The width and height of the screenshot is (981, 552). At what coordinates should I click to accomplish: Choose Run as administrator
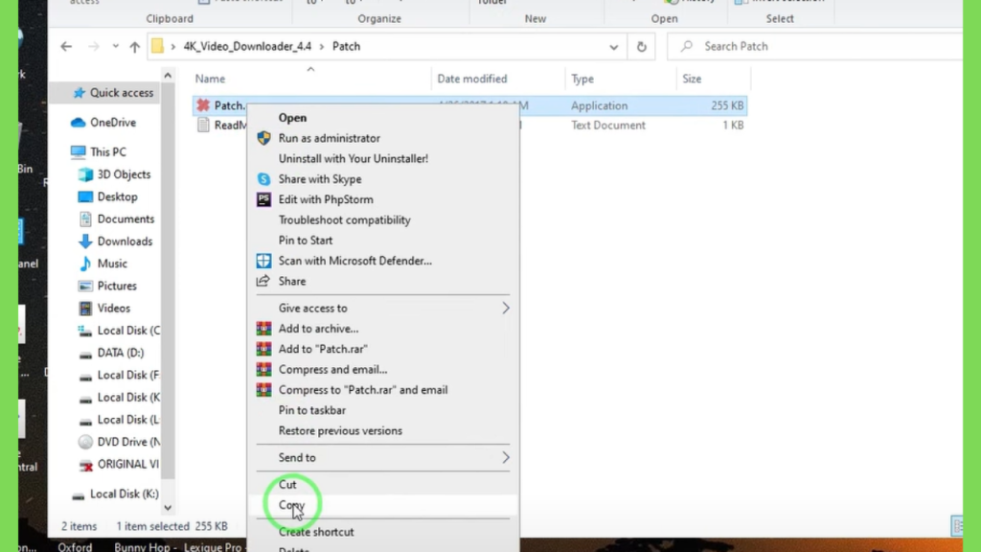[330, 138]
